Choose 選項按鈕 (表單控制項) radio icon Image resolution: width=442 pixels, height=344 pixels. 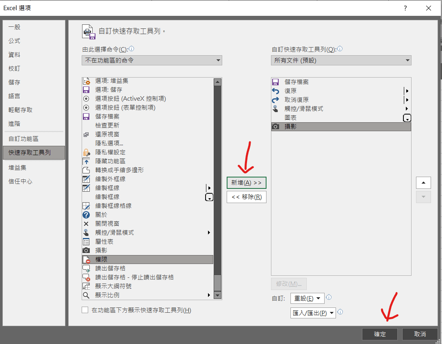(x=86, y=108)
